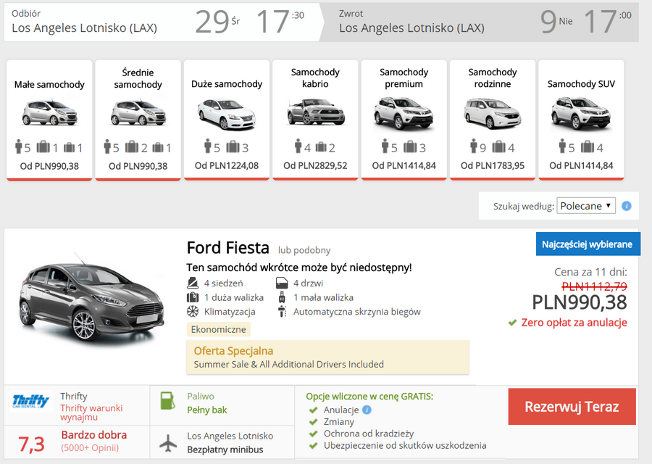Click the Najczęściej wybierane badge
This screenshot has width=652, height=464.
(x=587, y=244)
